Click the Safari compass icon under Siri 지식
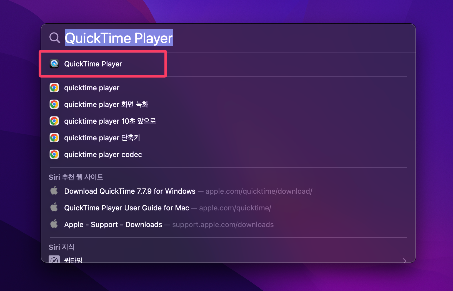 [54, 259]
